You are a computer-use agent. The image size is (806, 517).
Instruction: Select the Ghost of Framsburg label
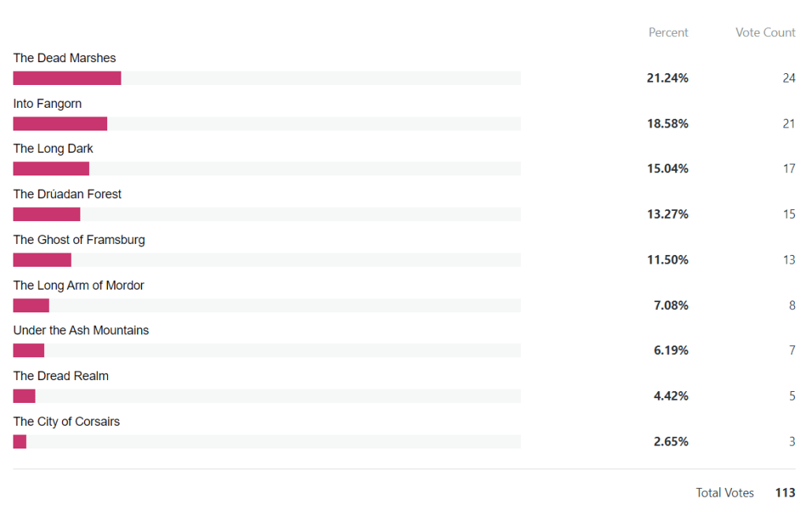tap(79, 240)
